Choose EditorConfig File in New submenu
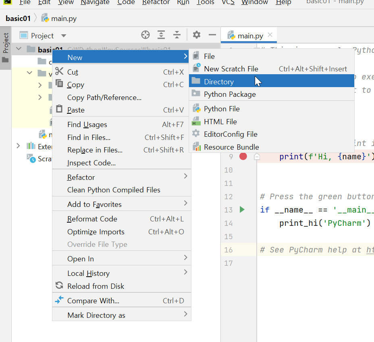This screenshot has width=374, height=342. click(x=272, y=134)
